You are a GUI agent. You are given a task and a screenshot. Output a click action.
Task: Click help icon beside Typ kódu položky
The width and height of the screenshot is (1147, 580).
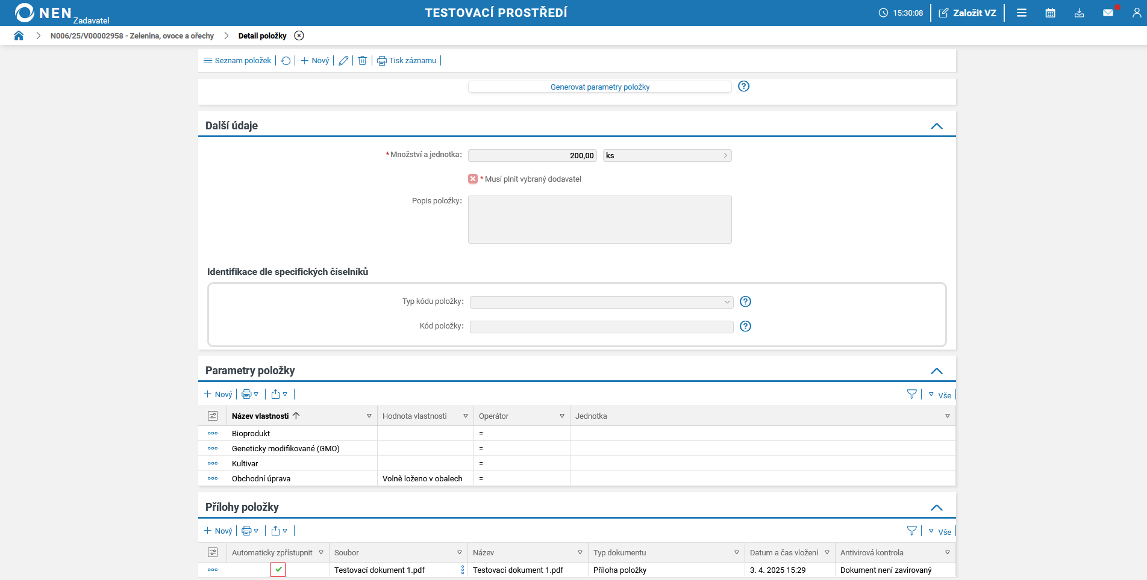[745, 301]
